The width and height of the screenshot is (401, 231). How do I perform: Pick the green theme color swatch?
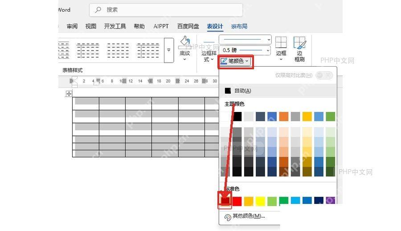coord(331,116)
